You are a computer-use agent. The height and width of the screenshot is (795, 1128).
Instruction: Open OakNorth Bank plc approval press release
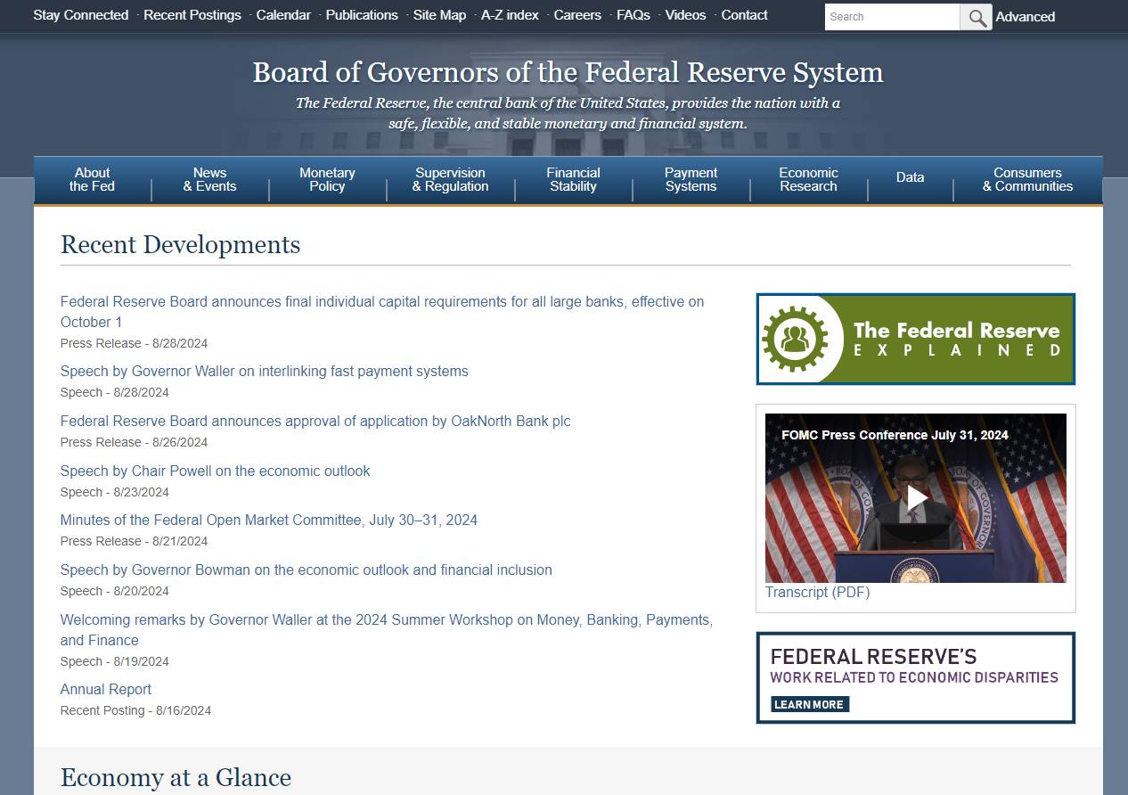tap(315, 421)
